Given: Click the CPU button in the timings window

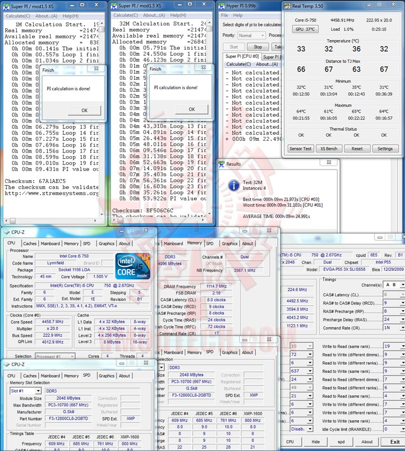Looking at the screenshot, I should click(x=290, y=442).
